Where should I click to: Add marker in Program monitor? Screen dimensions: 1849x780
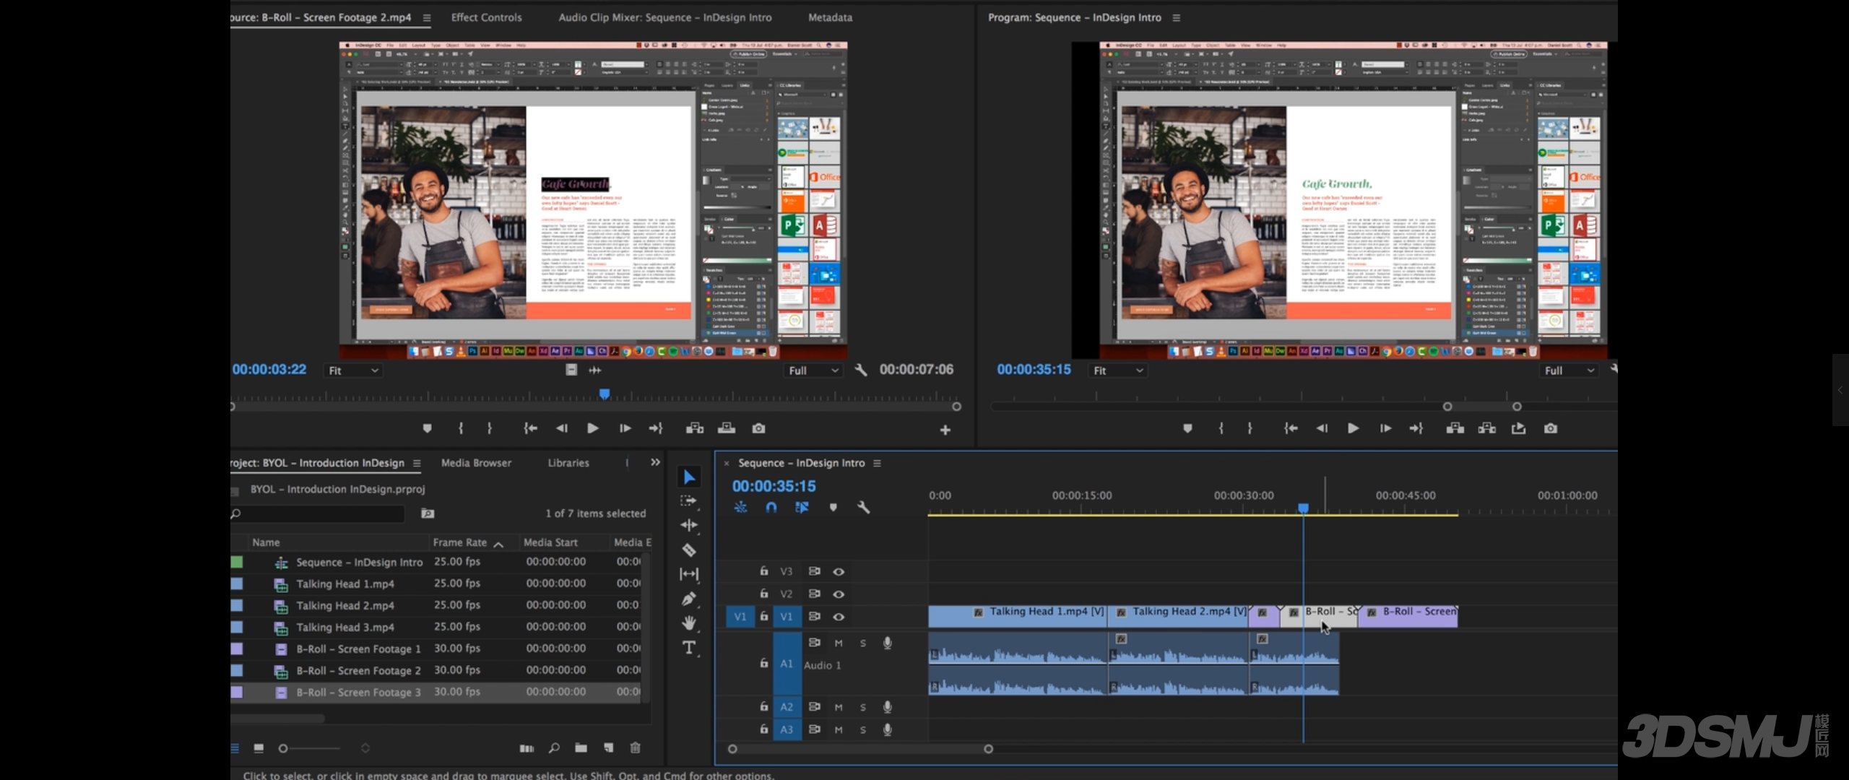tap(1187, 428)
